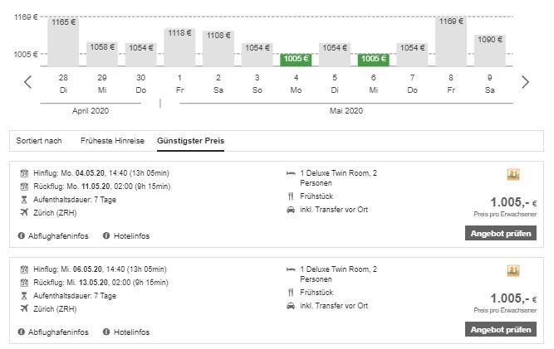Click the next dates right arrow

[x=525, y=82]
